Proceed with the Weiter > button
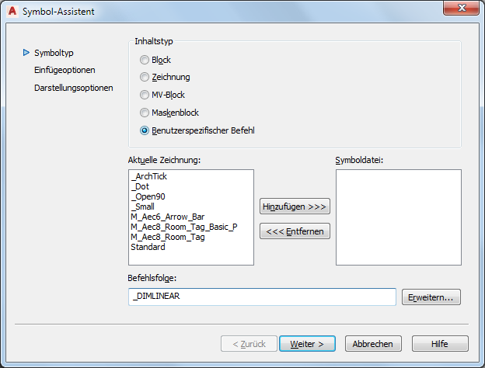 pos(307,343)
